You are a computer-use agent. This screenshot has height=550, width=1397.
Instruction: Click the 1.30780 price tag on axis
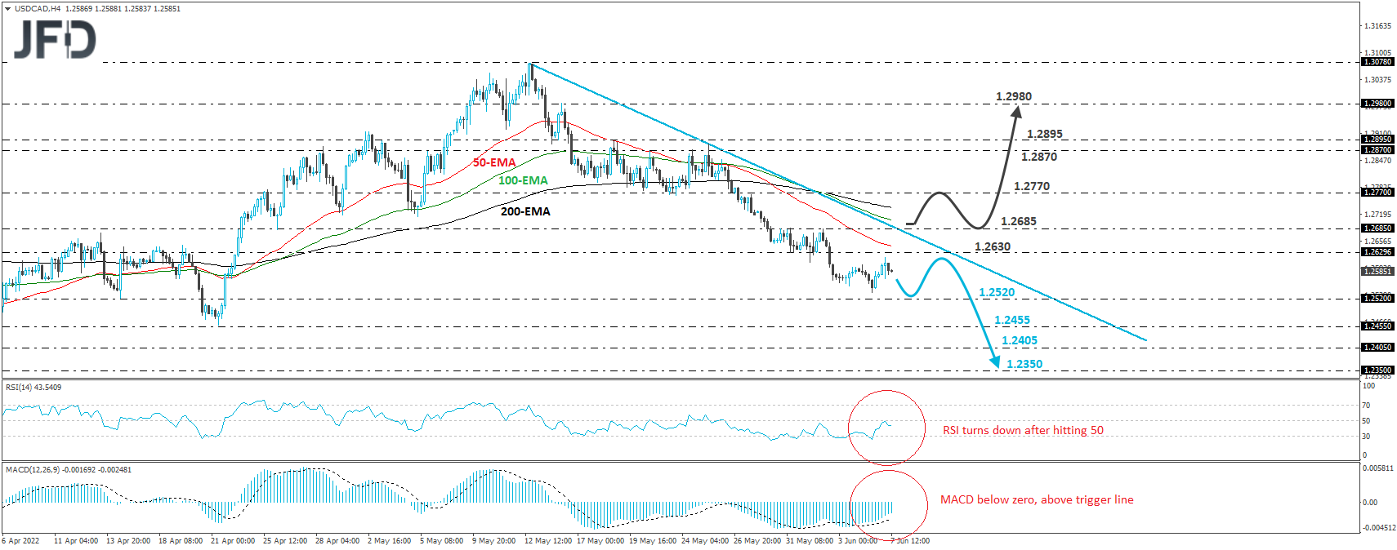1377,62
